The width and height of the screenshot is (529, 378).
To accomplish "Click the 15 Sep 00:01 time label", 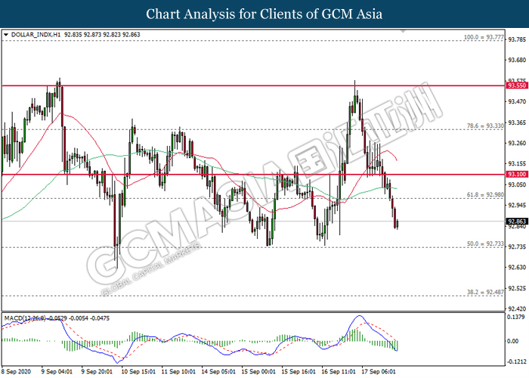I will (x=258, y=372).
